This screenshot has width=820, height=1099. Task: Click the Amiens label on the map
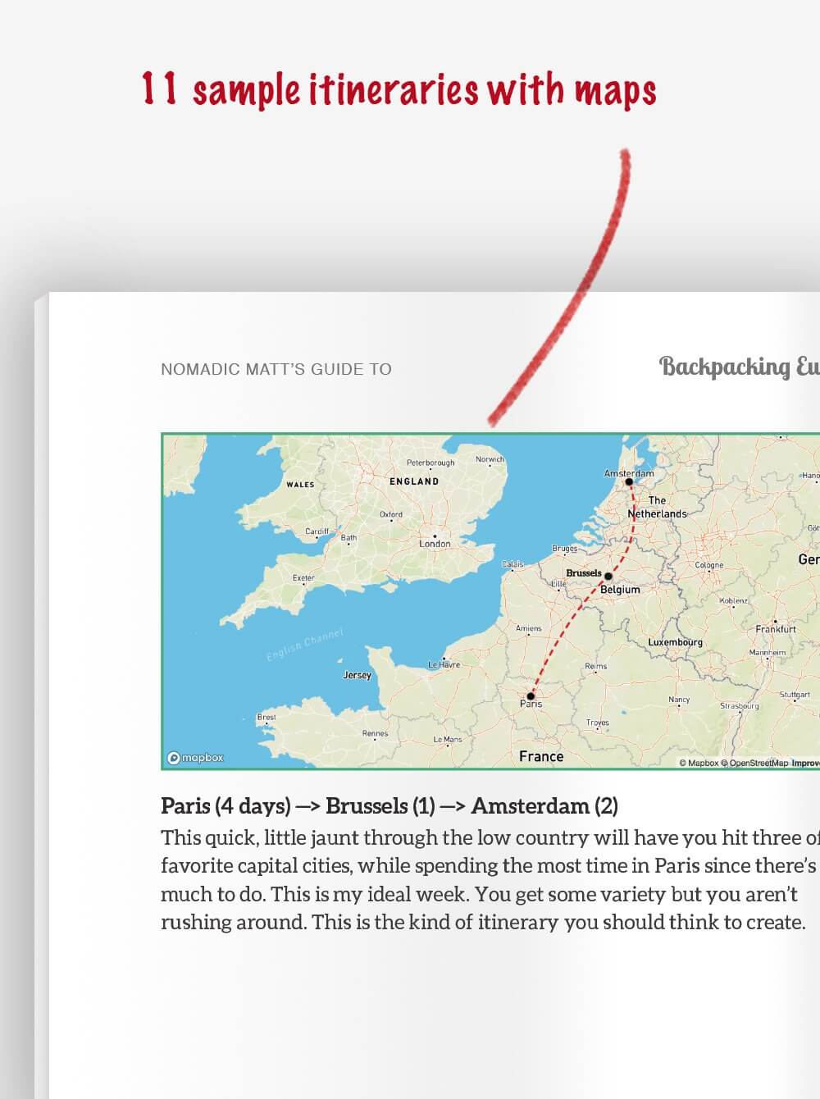tap(529, 628)
